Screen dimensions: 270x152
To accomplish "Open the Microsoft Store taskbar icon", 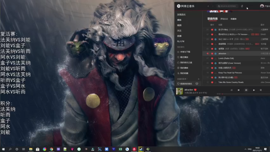I will coord(37,149).
